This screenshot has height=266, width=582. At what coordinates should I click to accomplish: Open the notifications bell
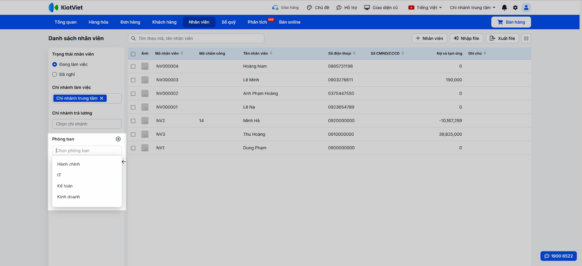(504, 8)
